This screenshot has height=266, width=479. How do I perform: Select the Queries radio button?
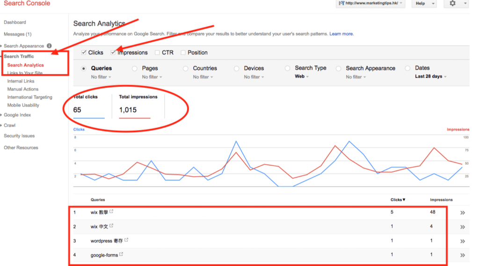[x=84, y=69]
